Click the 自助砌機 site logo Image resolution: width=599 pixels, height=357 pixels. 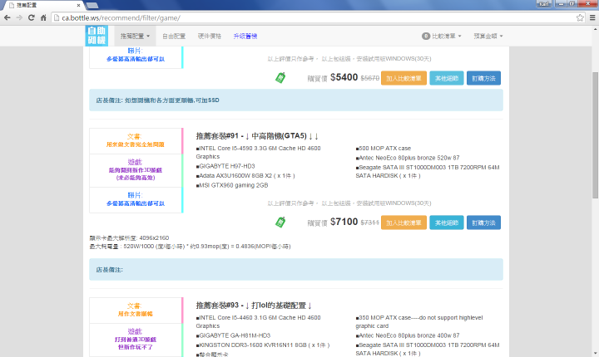pos(97,36)
